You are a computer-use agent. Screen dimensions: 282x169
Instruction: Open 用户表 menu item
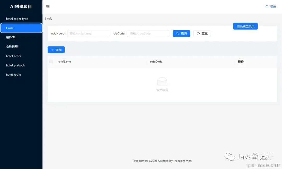pyautogui.click(x=21, y=37)
